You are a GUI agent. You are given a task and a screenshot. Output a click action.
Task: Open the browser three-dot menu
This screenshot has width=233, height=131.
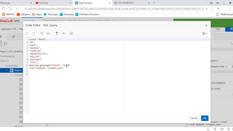coord(230,9)
